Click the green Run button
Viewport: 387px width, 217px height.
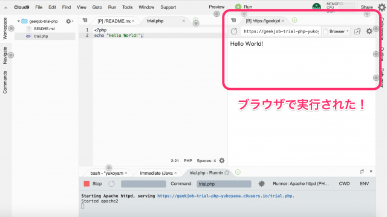pos(244,7)
